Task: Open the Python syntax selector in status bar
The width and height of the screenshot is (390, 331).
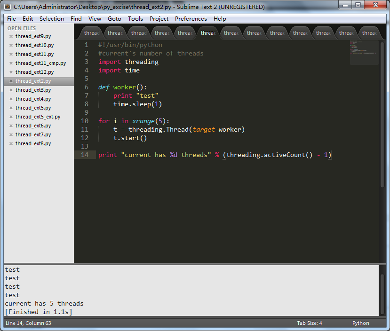Action: [360, 323]
